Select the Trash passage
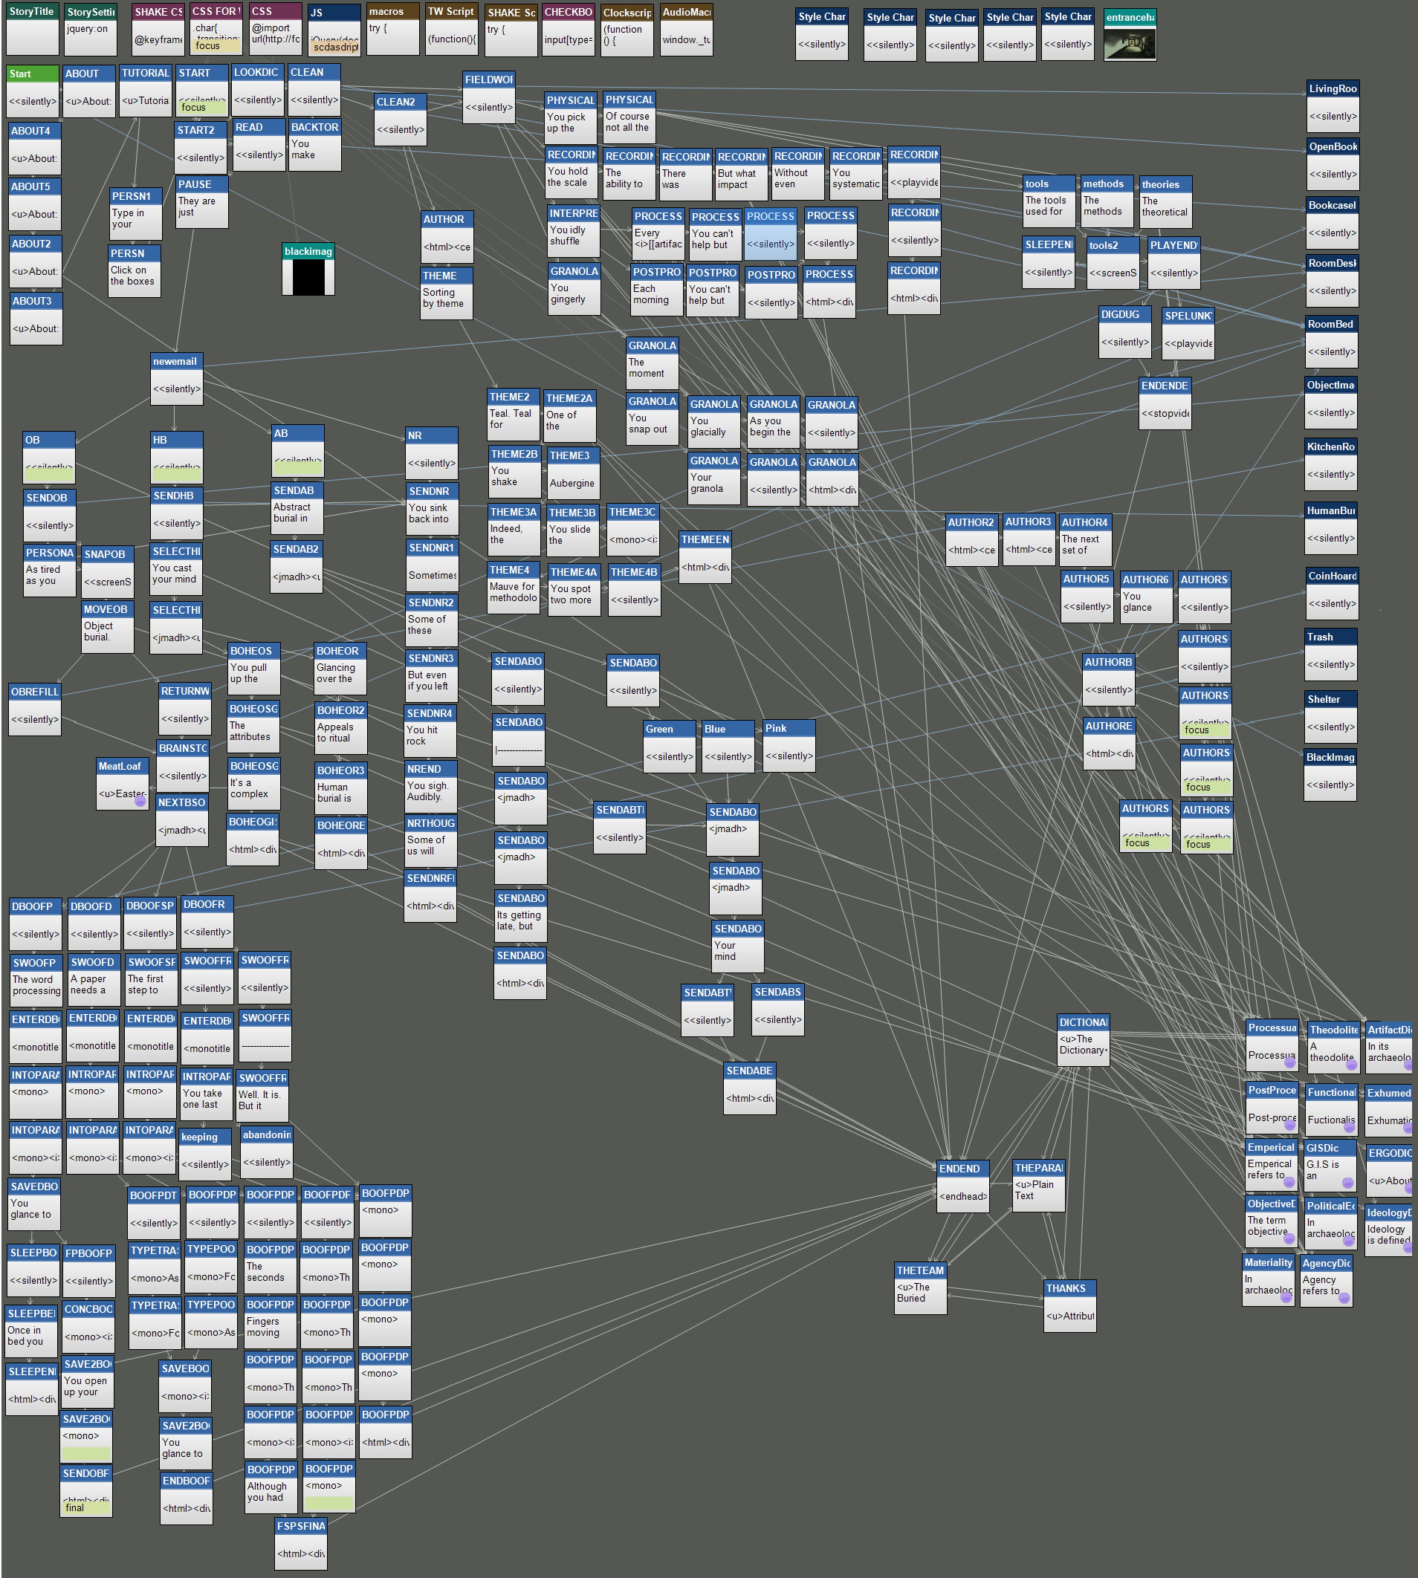1418x1578 pixels. pos(1331,655)
